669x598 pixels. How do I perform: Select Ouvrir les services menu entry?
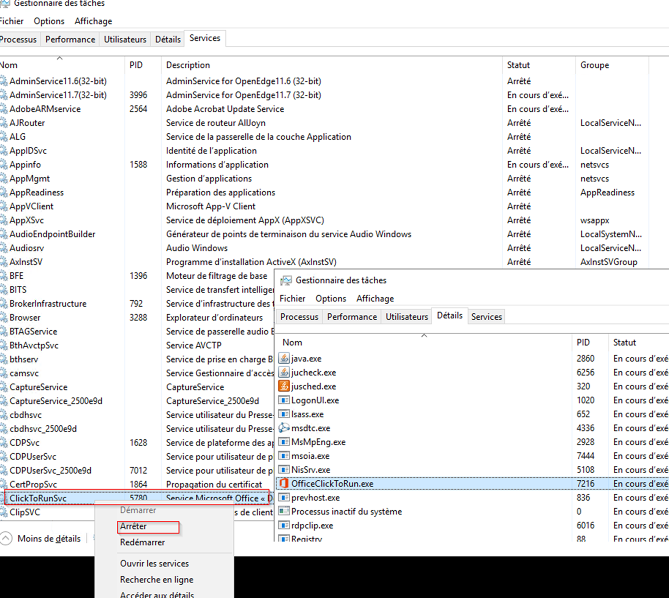(154, 564)
